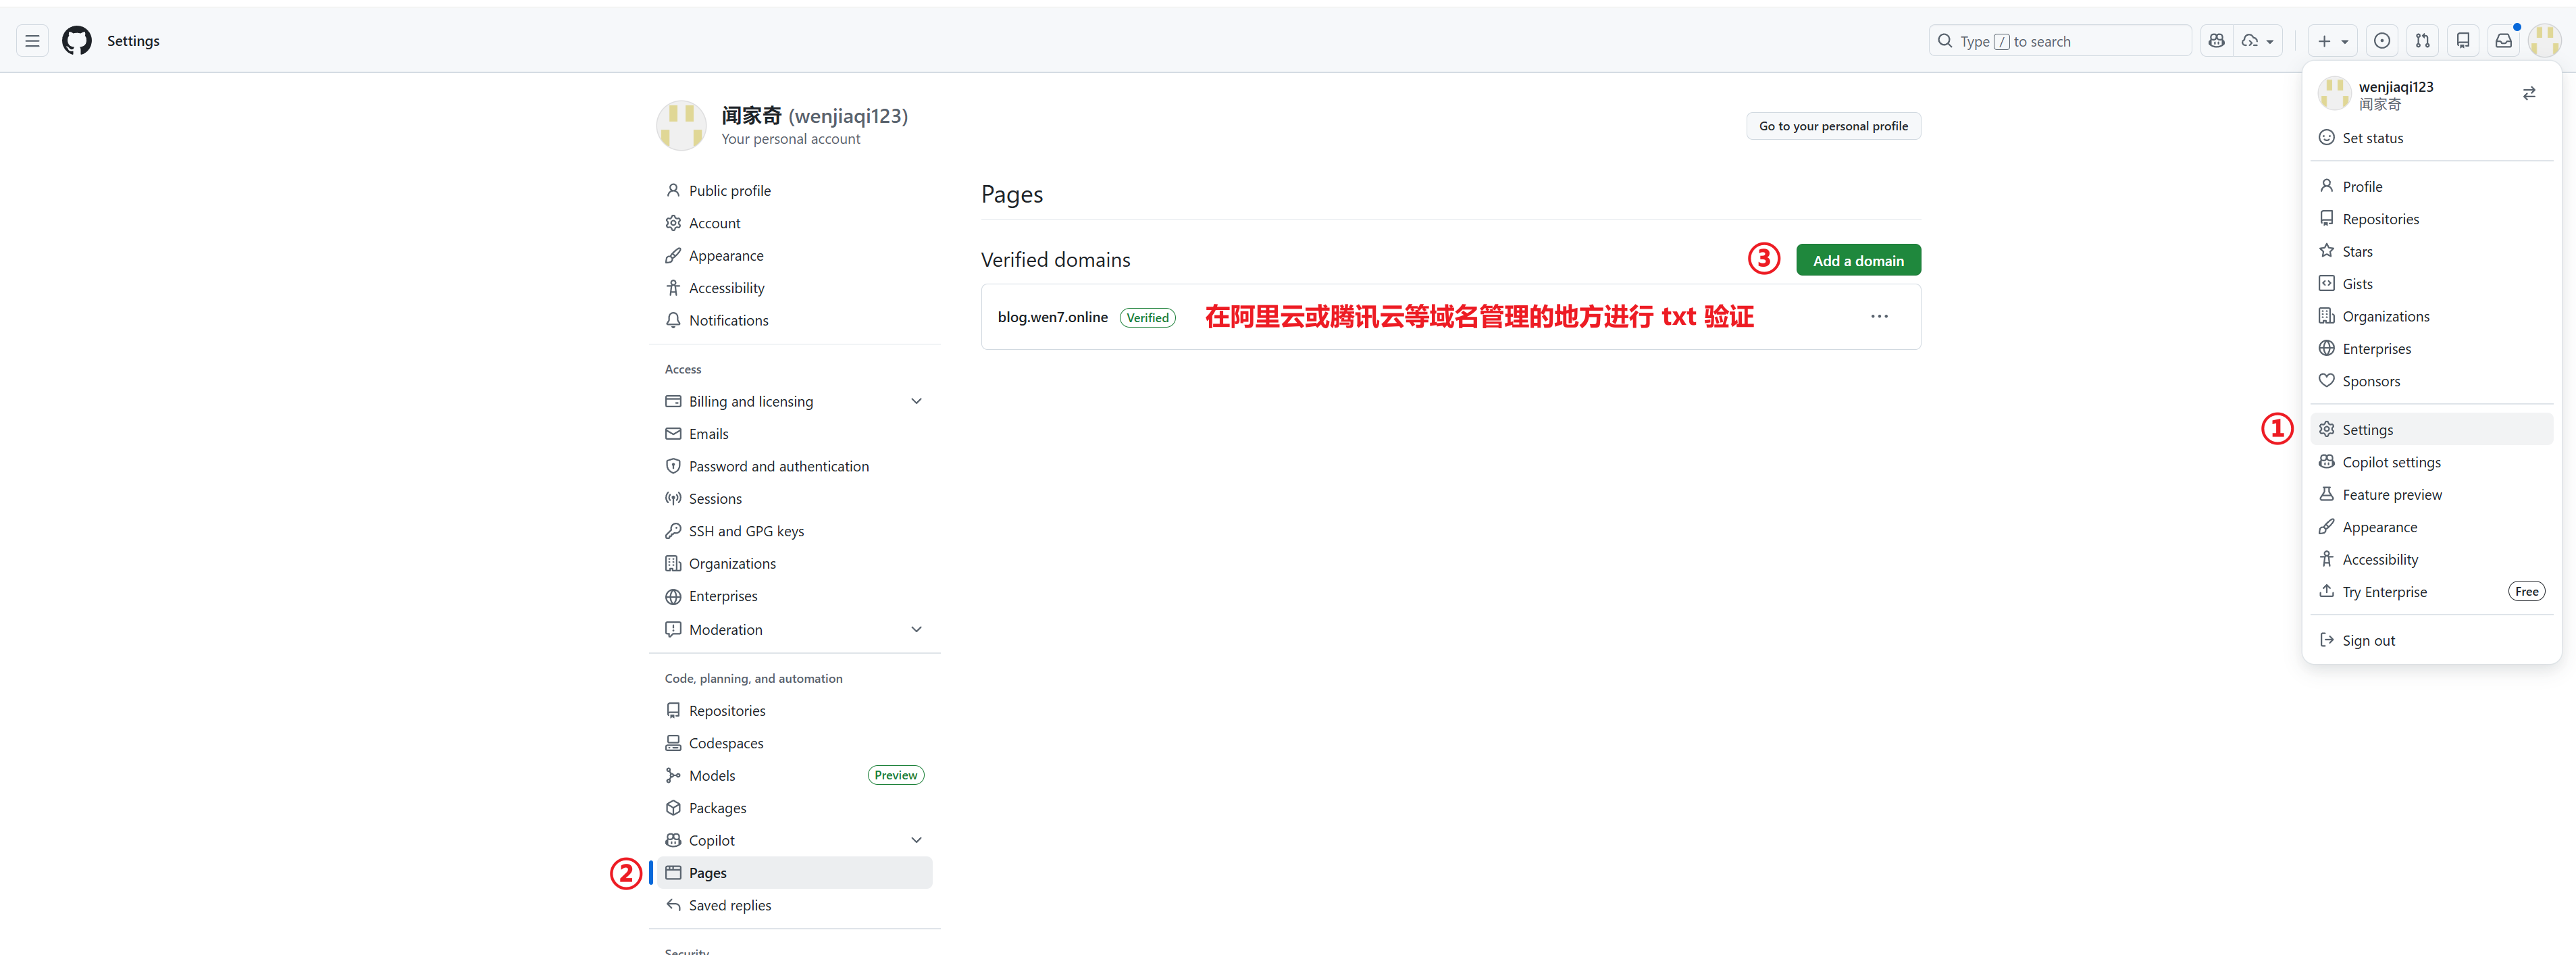The width and height of the screenshot is (2576, 955).
Task: Expand the Copilot sidebar section
Action: [x=915, y=840]
